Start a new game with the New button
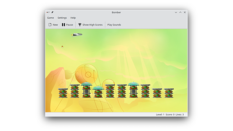This screenshot has height=131, width=233. (53, 25)
